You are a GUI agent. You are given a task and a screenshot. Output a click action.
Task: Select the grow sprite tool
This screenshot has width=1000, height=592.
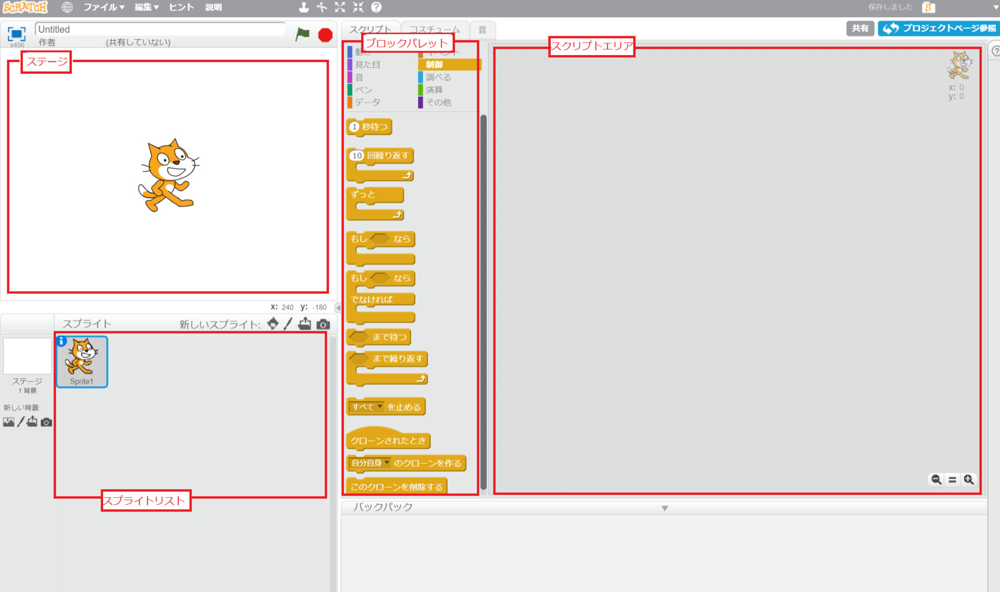tap(340, 7)
